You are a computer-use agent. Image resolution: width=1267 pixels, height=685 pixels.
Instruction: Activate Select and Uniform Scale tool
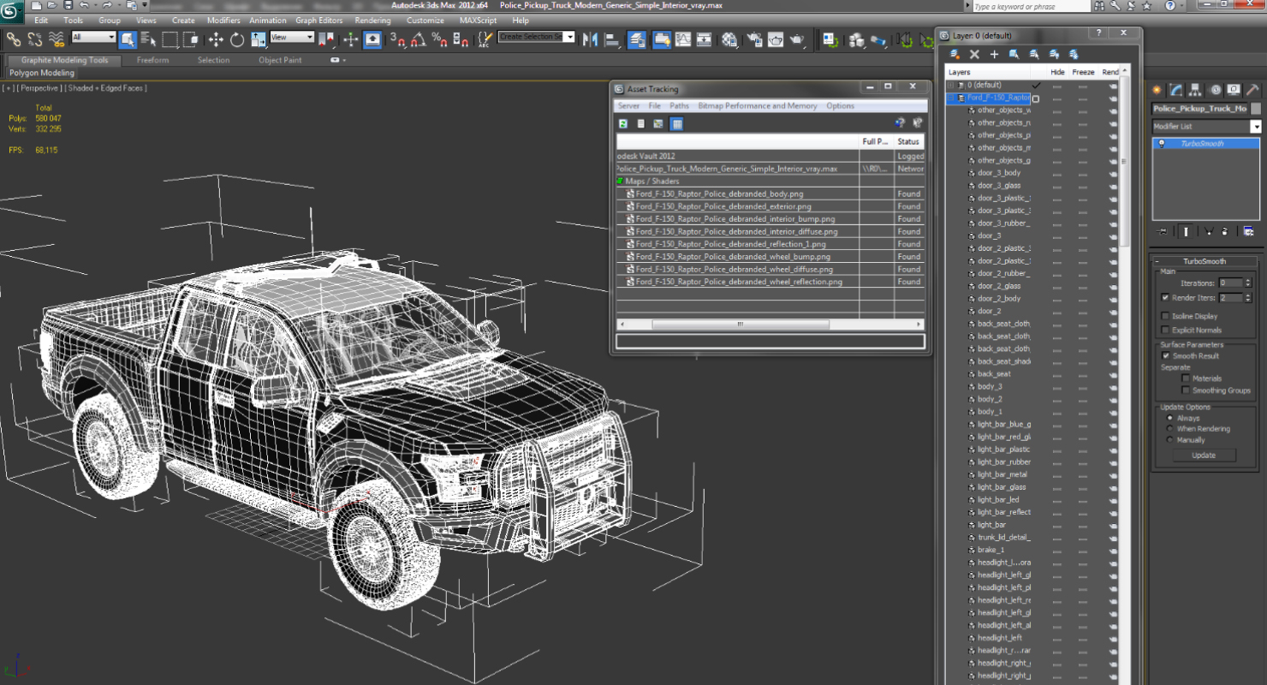point(258,39)
